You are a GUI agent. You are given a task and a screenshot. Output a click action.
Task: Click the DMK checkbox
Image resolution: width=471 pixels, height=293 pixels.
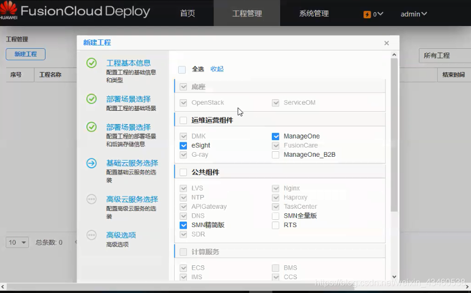pyautogui.click(x=183, y=136)
